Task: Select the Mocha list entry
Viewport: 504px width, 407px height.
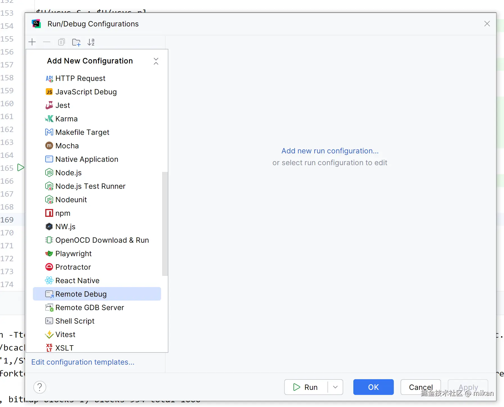Action: point(97,146)
